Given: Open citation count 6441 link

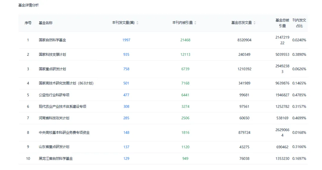Looking at the screenshot, I should click(185, 95).
